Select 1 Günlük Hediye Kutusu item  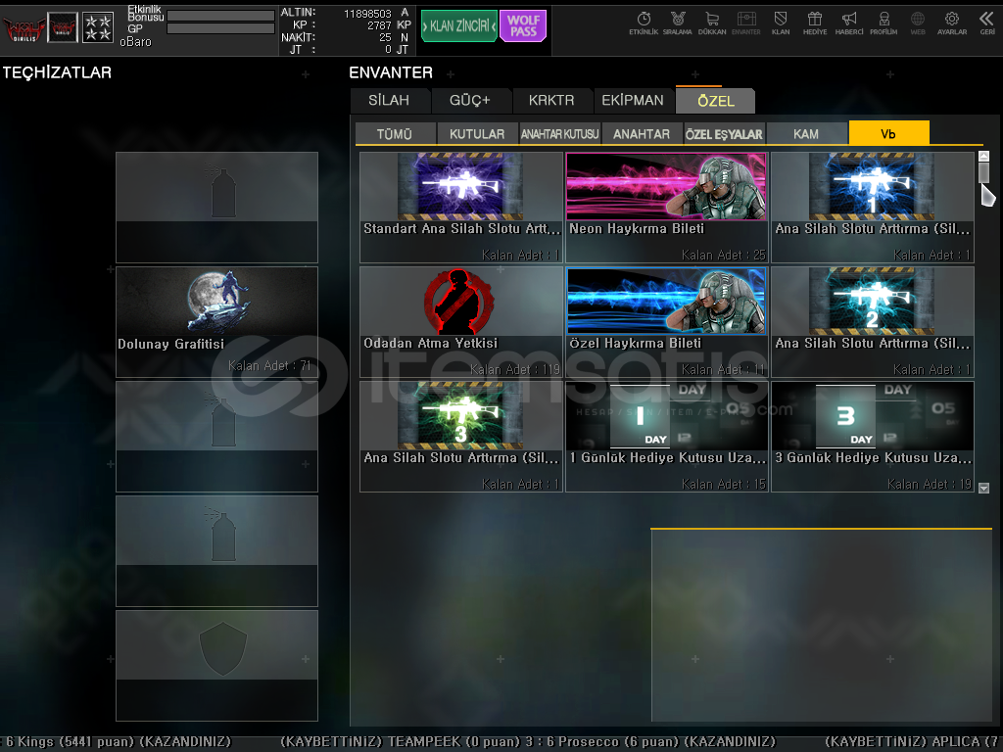pyautogui.click(x=666, y=437)
